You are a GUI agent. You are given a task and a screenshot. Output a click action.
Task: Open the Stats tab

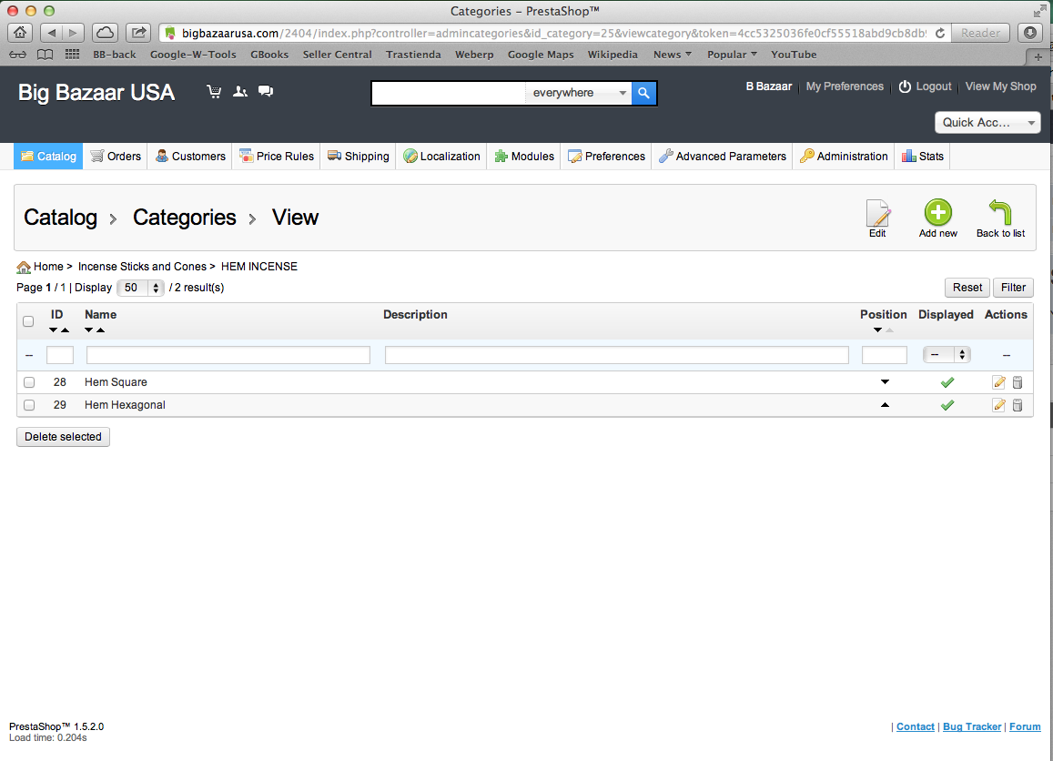tap(923, 156)
